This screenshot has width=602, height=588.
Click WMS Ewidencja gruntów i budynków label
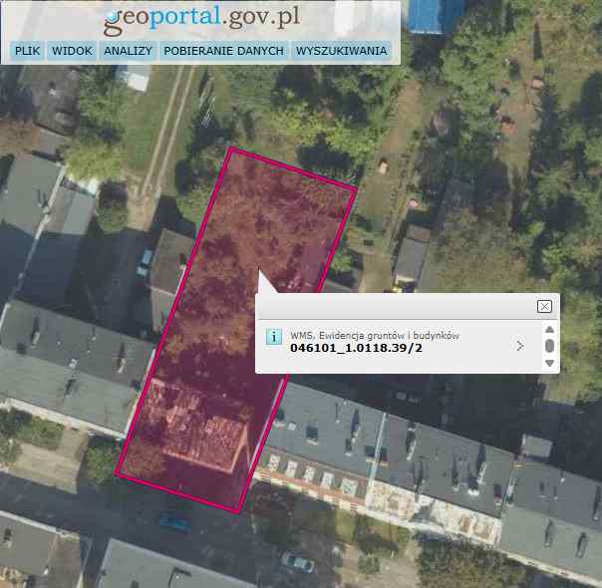(375, 336)
